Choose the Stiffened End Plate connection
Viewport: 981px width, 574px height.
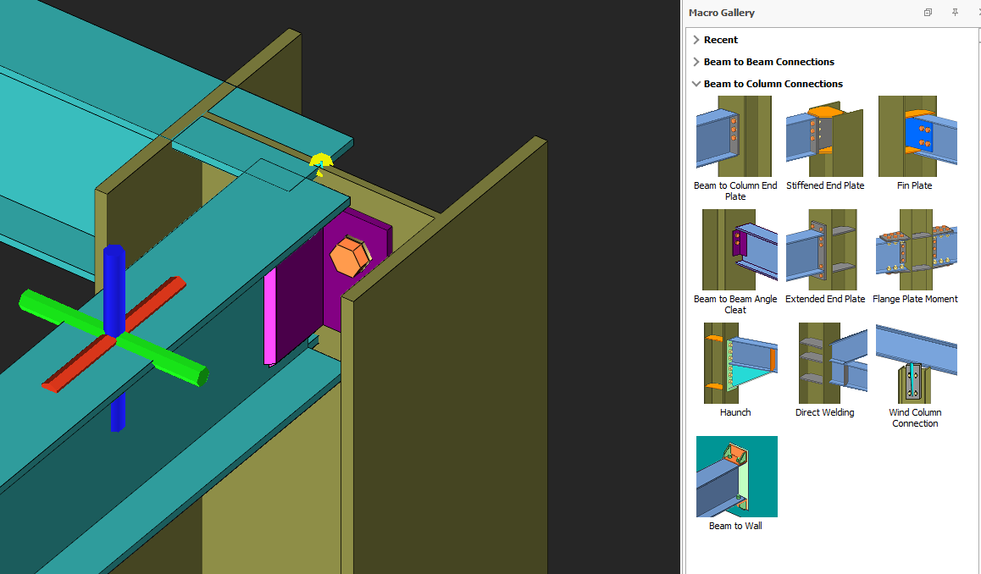[x=824, y=136]
